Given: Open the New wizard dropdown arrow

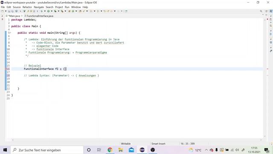Looking at the screenshot, I should pyautogui.click(x=6, y=11).
